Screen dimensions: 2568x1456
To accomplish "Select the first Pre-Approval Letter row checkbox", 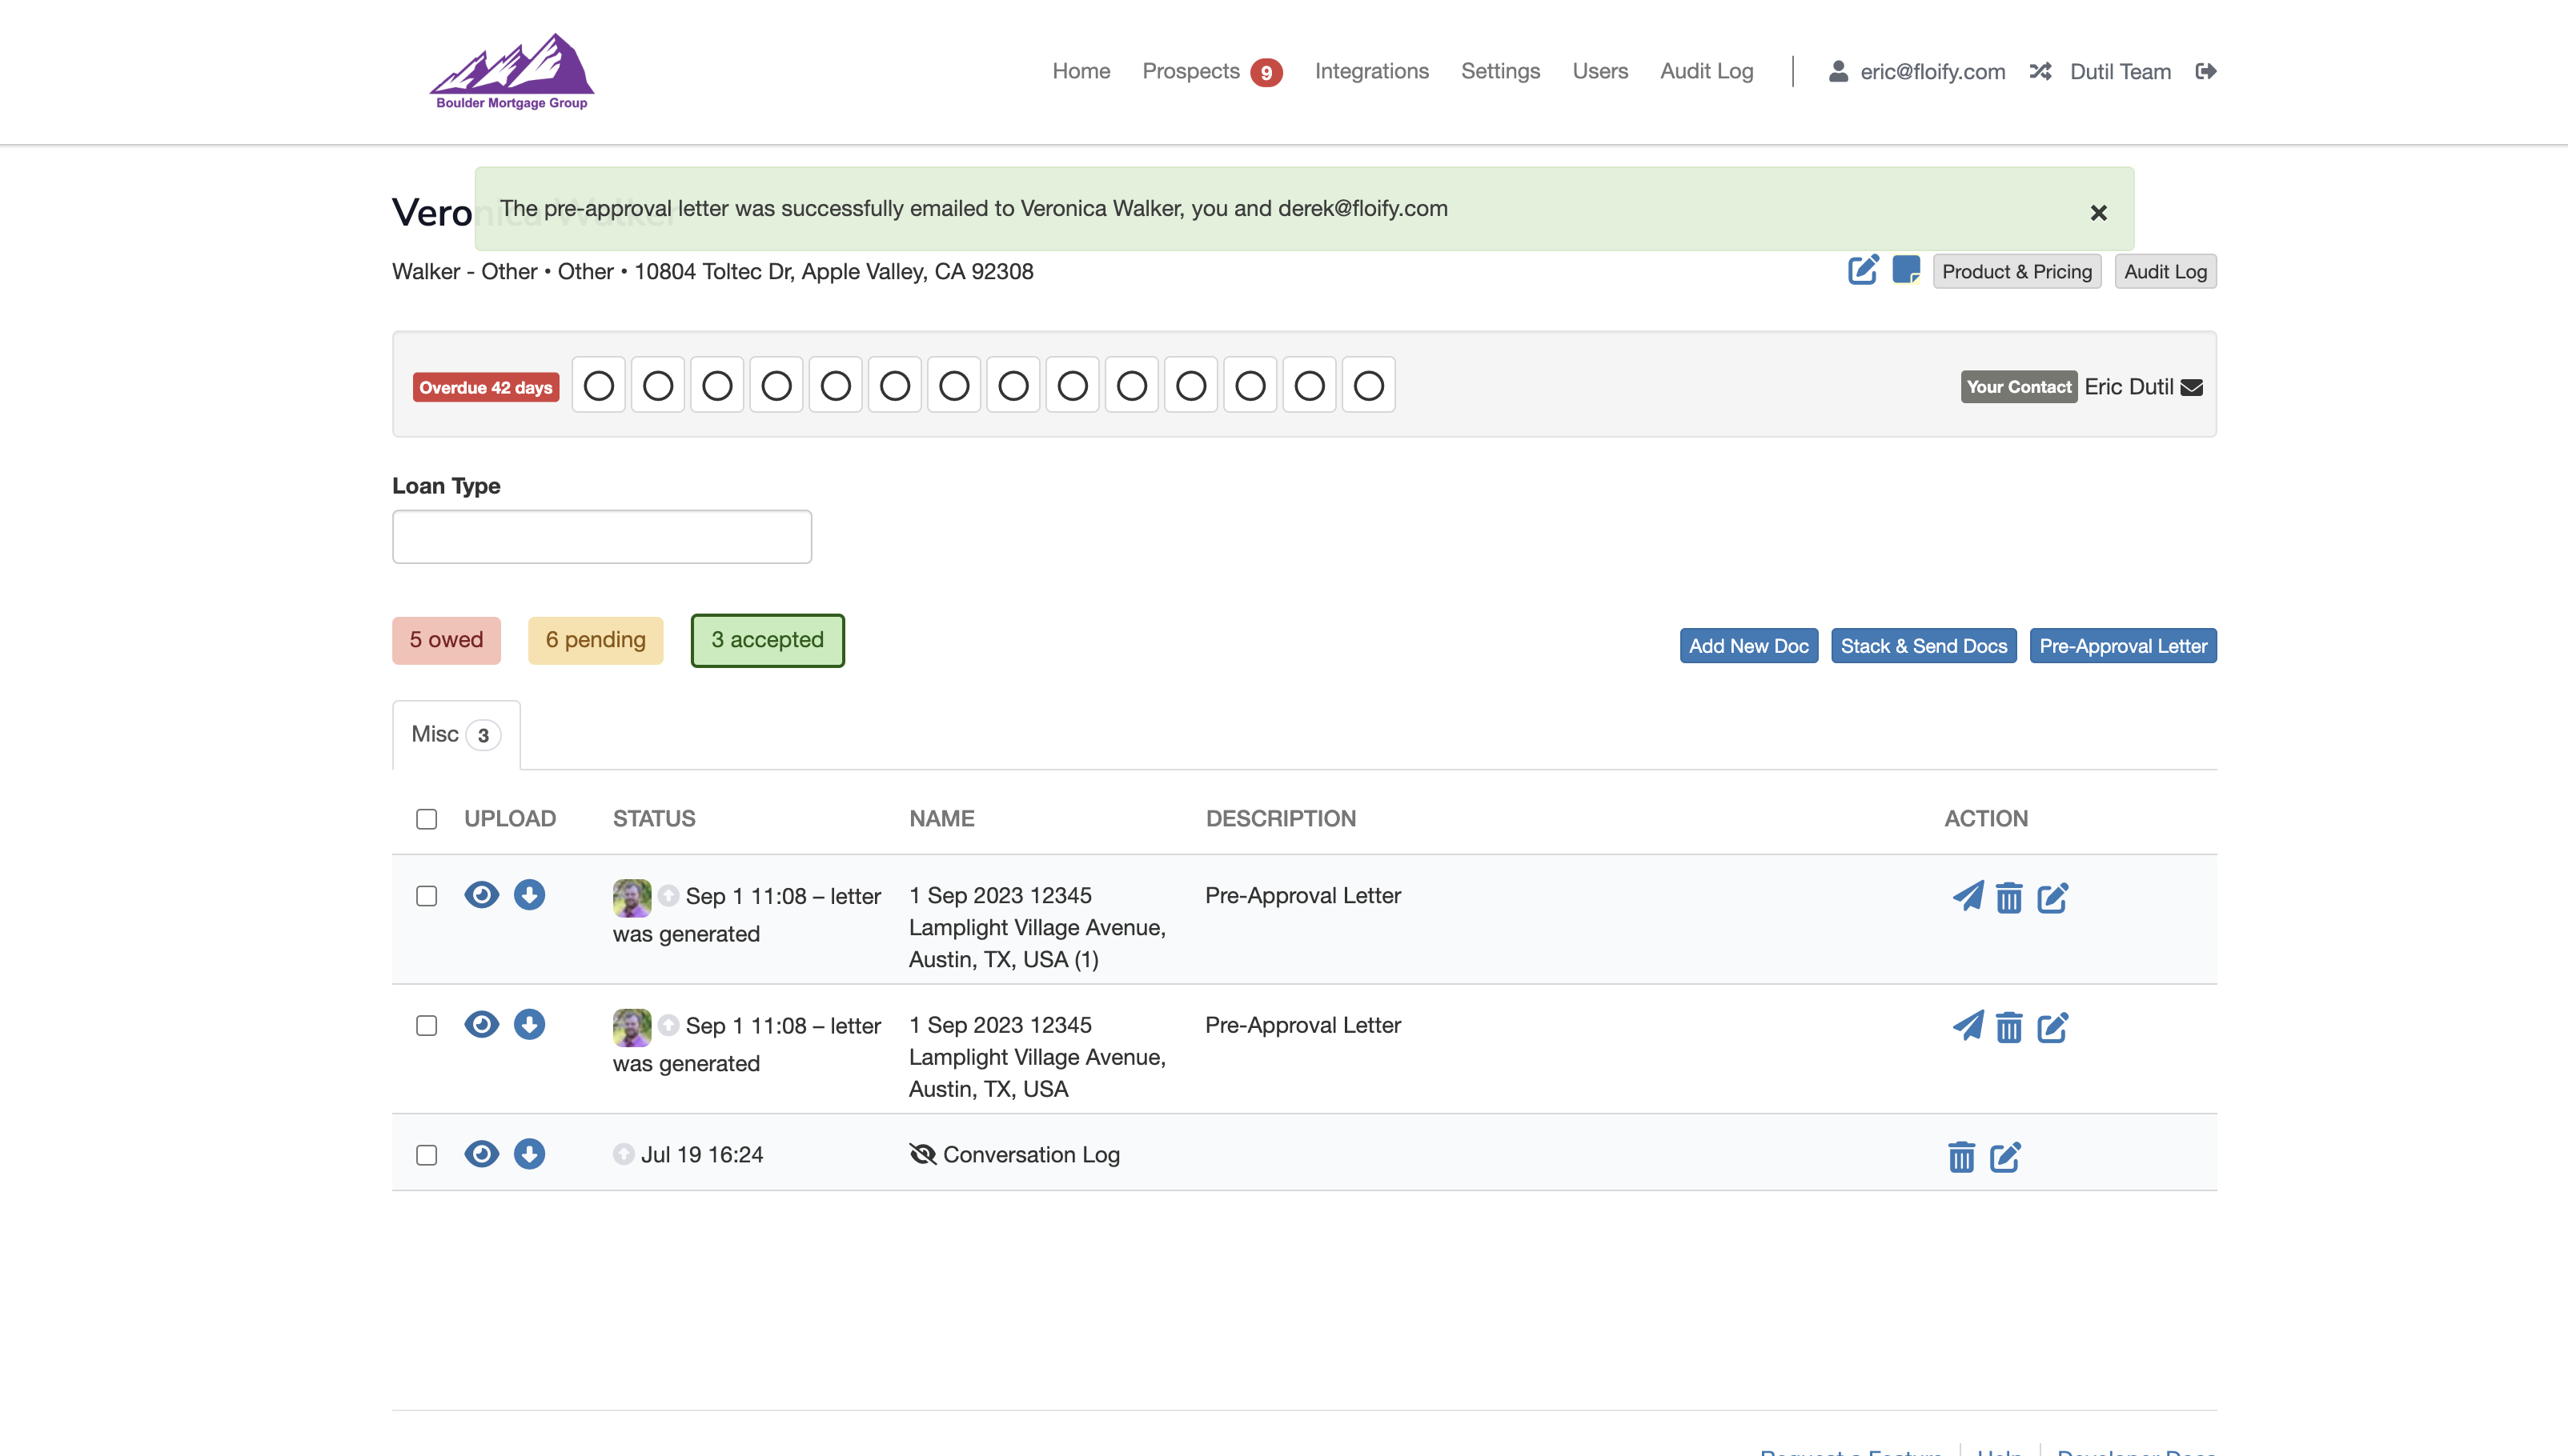I will pyautogui.click(x=427, y=896).
